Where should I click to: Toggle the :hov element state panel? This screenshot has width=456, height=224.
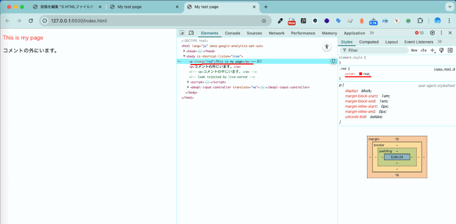coord(414,50)
